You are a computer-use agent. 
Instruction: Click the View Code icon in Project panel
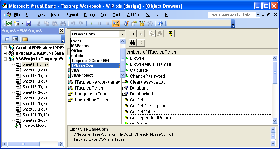(x=7, y=38)
